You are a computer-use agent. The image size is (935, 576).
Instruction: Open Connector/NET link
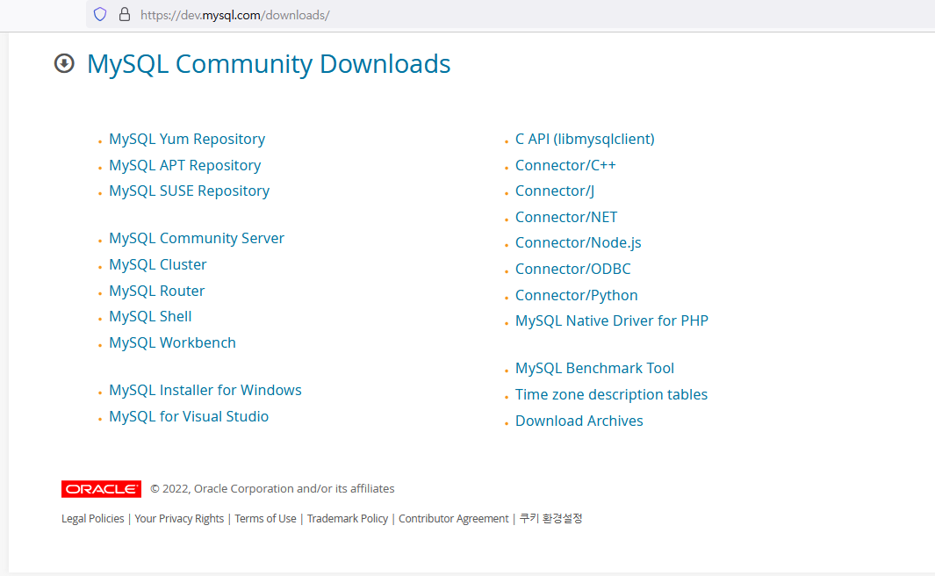coord(566,217)
